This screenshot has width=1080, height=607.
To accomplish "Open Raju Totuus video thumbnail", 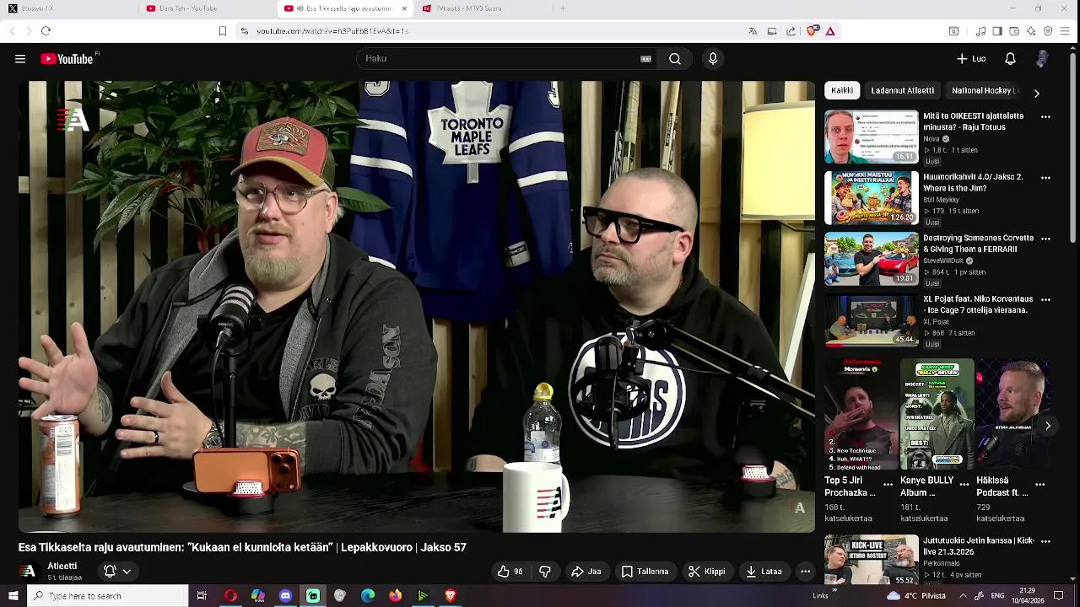I will tap(872, 137).
